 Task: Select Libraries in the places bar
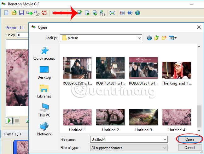[44, 91]
